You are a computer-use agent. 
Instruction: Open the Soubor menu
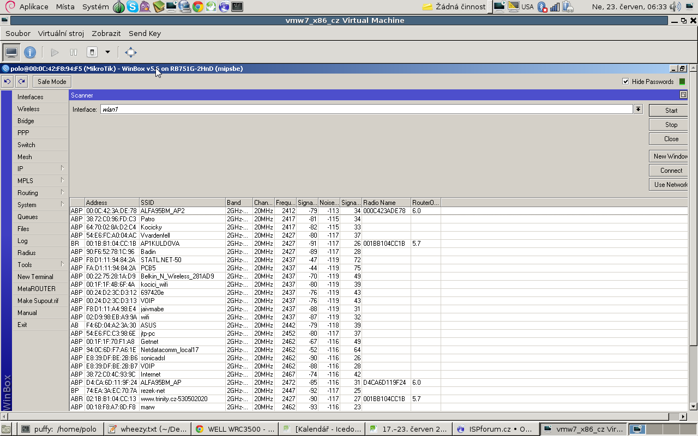(x=18, y=33)
